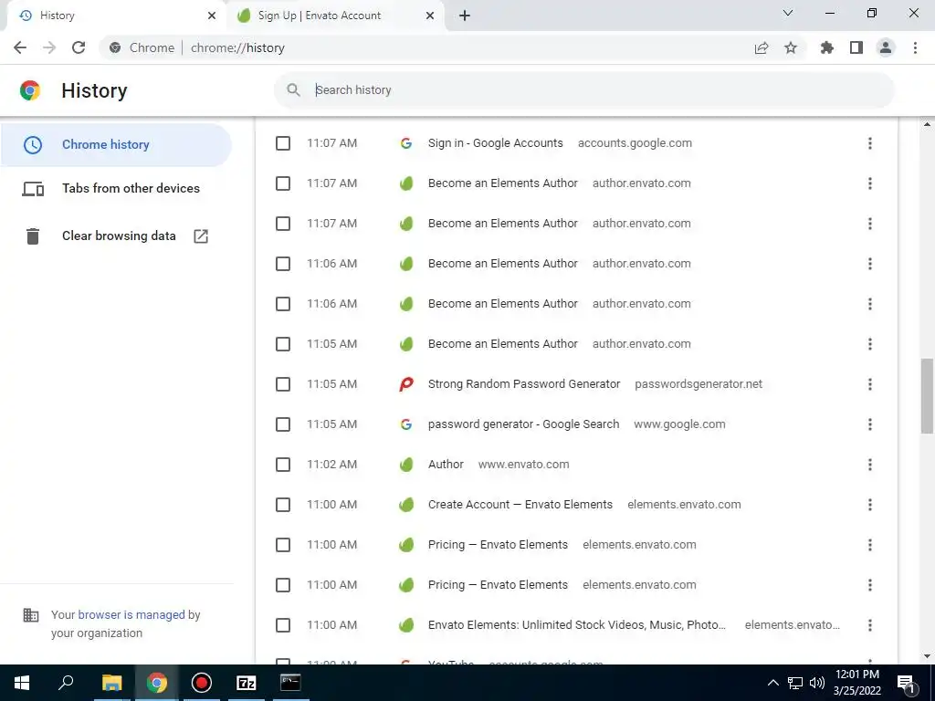Open the notification center icon

(907, 683)
